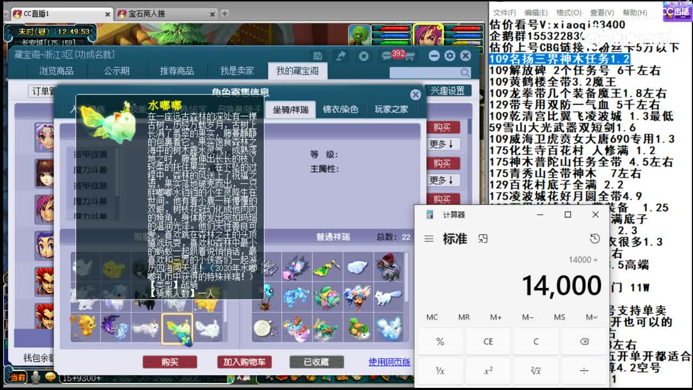Open the calculator history icon
Image resolution: width=693 pixels, height=390 pixels.
[594, 239]
